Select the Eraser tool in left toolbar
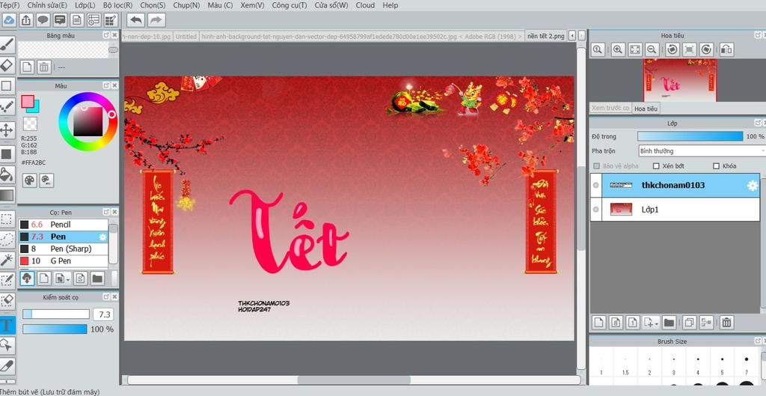766x396 pixels. pyautogui.click(x=7, y=65)
